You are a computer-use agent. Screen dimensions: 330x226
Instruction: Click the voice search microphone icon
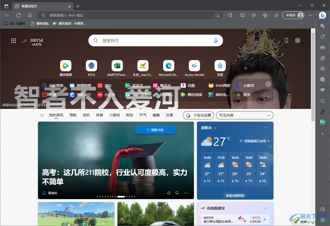coord(216,40)
